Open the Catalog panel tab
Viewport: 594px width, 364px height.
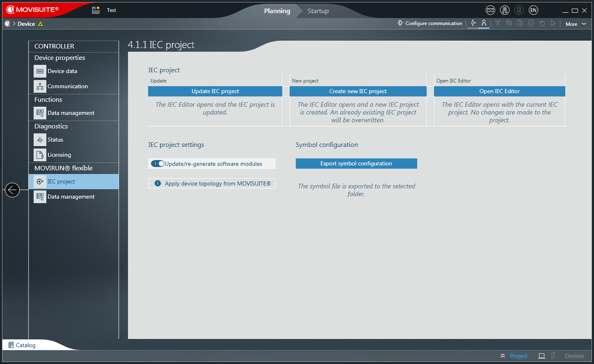click(22, 345)
